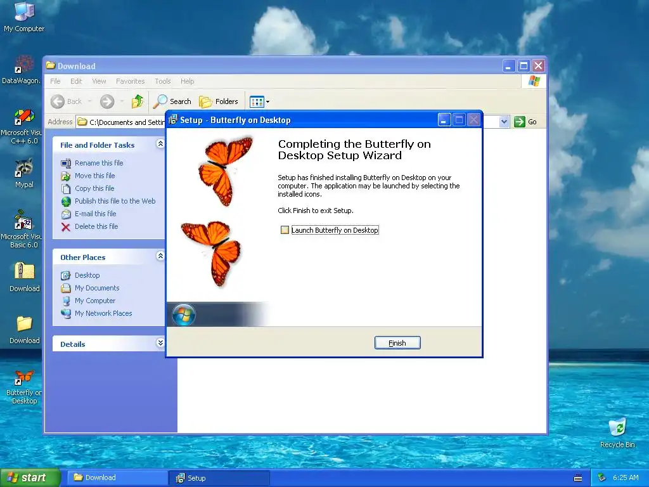Open the Back button history dropdown arrow
The width and height of the screenshot is (649, 487).
coord(90,101)
